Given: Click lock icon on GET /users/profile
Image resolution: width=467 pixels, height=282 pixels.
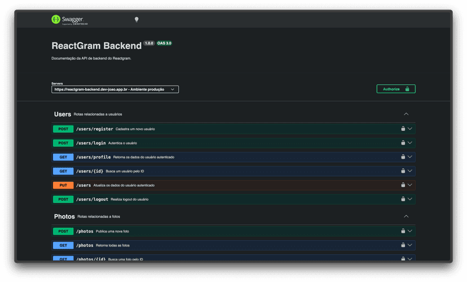Looking at the screenshot, I should 403,156.
